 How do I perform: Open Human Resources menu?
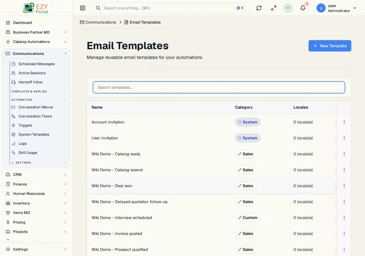coord(36,193)
